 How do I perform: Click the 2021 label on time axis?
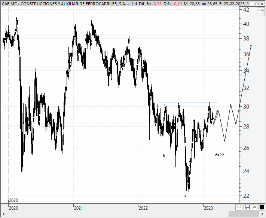pyautogui.click(x=78, y=208)
